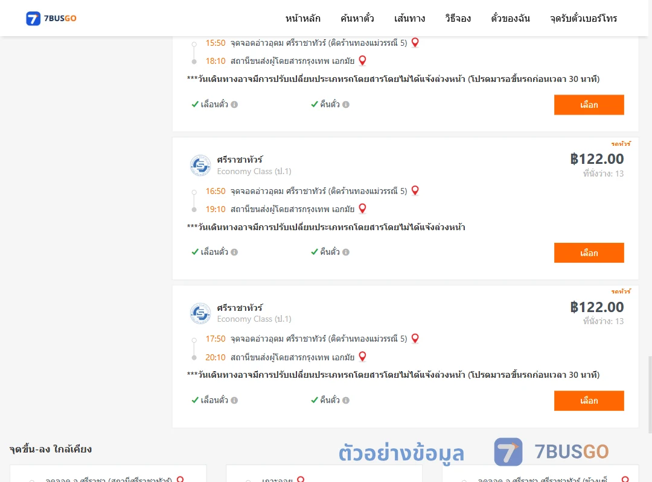Click ฿122.00 price on 17:50 trip
Viewport: 652px width, 482px height.
coord(596,307)
